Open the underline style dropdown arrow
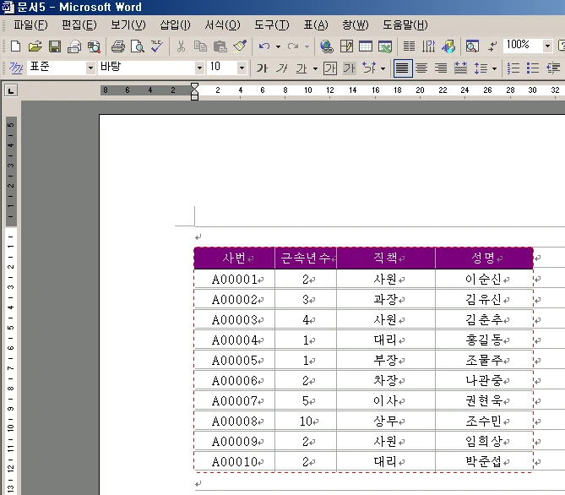Screen dimensions: 565x495 pos(315,68)
